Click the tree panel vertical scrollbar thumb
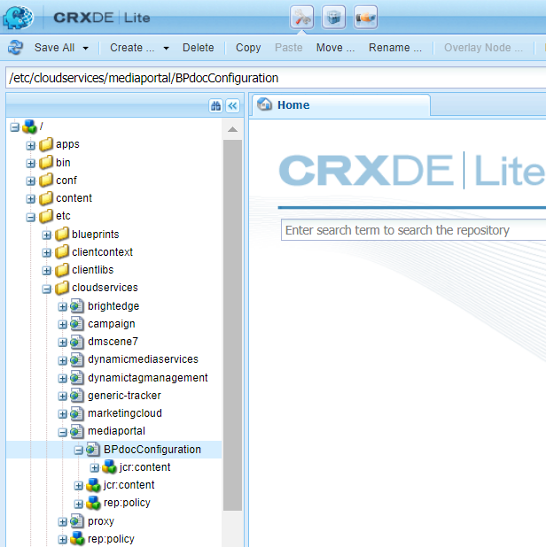This screenshot has width=546, height=547. click(x=232, y=325)
